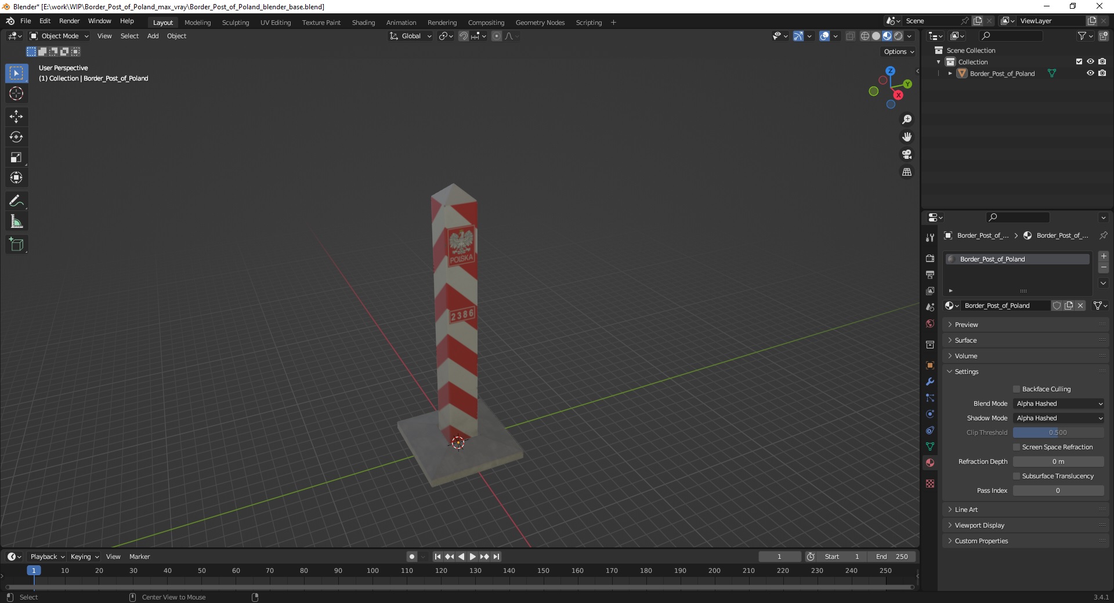Screen dimensions: 1114x603
Task: Toggle camera view icon
Action: click(906, 154)
